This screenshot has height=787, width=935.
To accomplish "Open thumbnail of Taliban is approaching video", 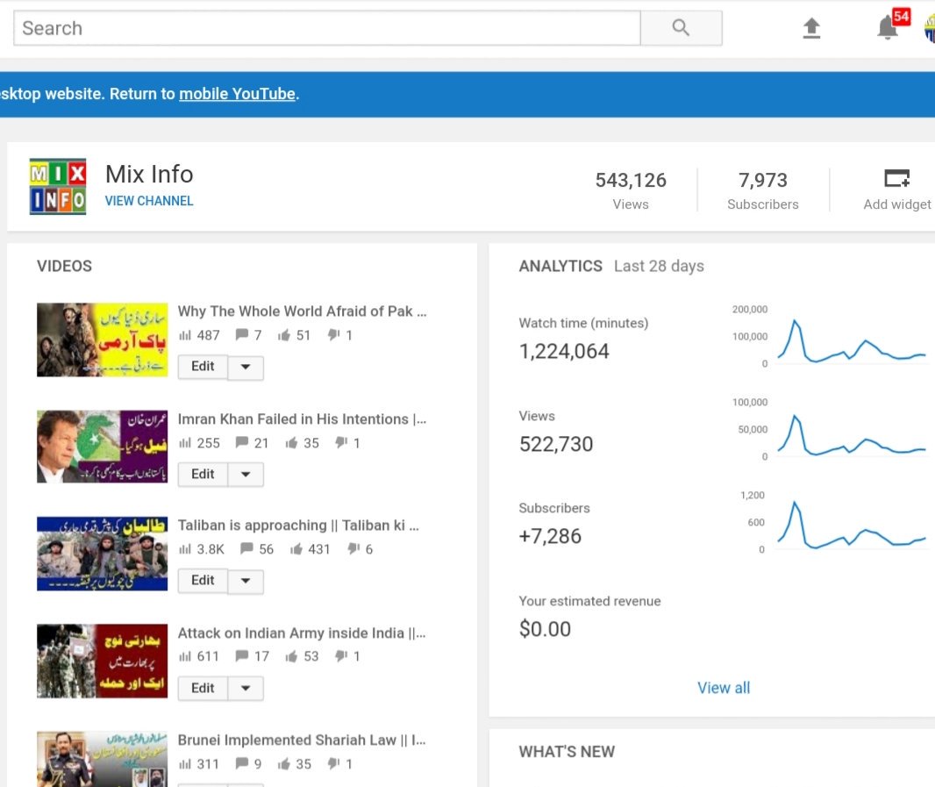I will (x=102, y=554).
